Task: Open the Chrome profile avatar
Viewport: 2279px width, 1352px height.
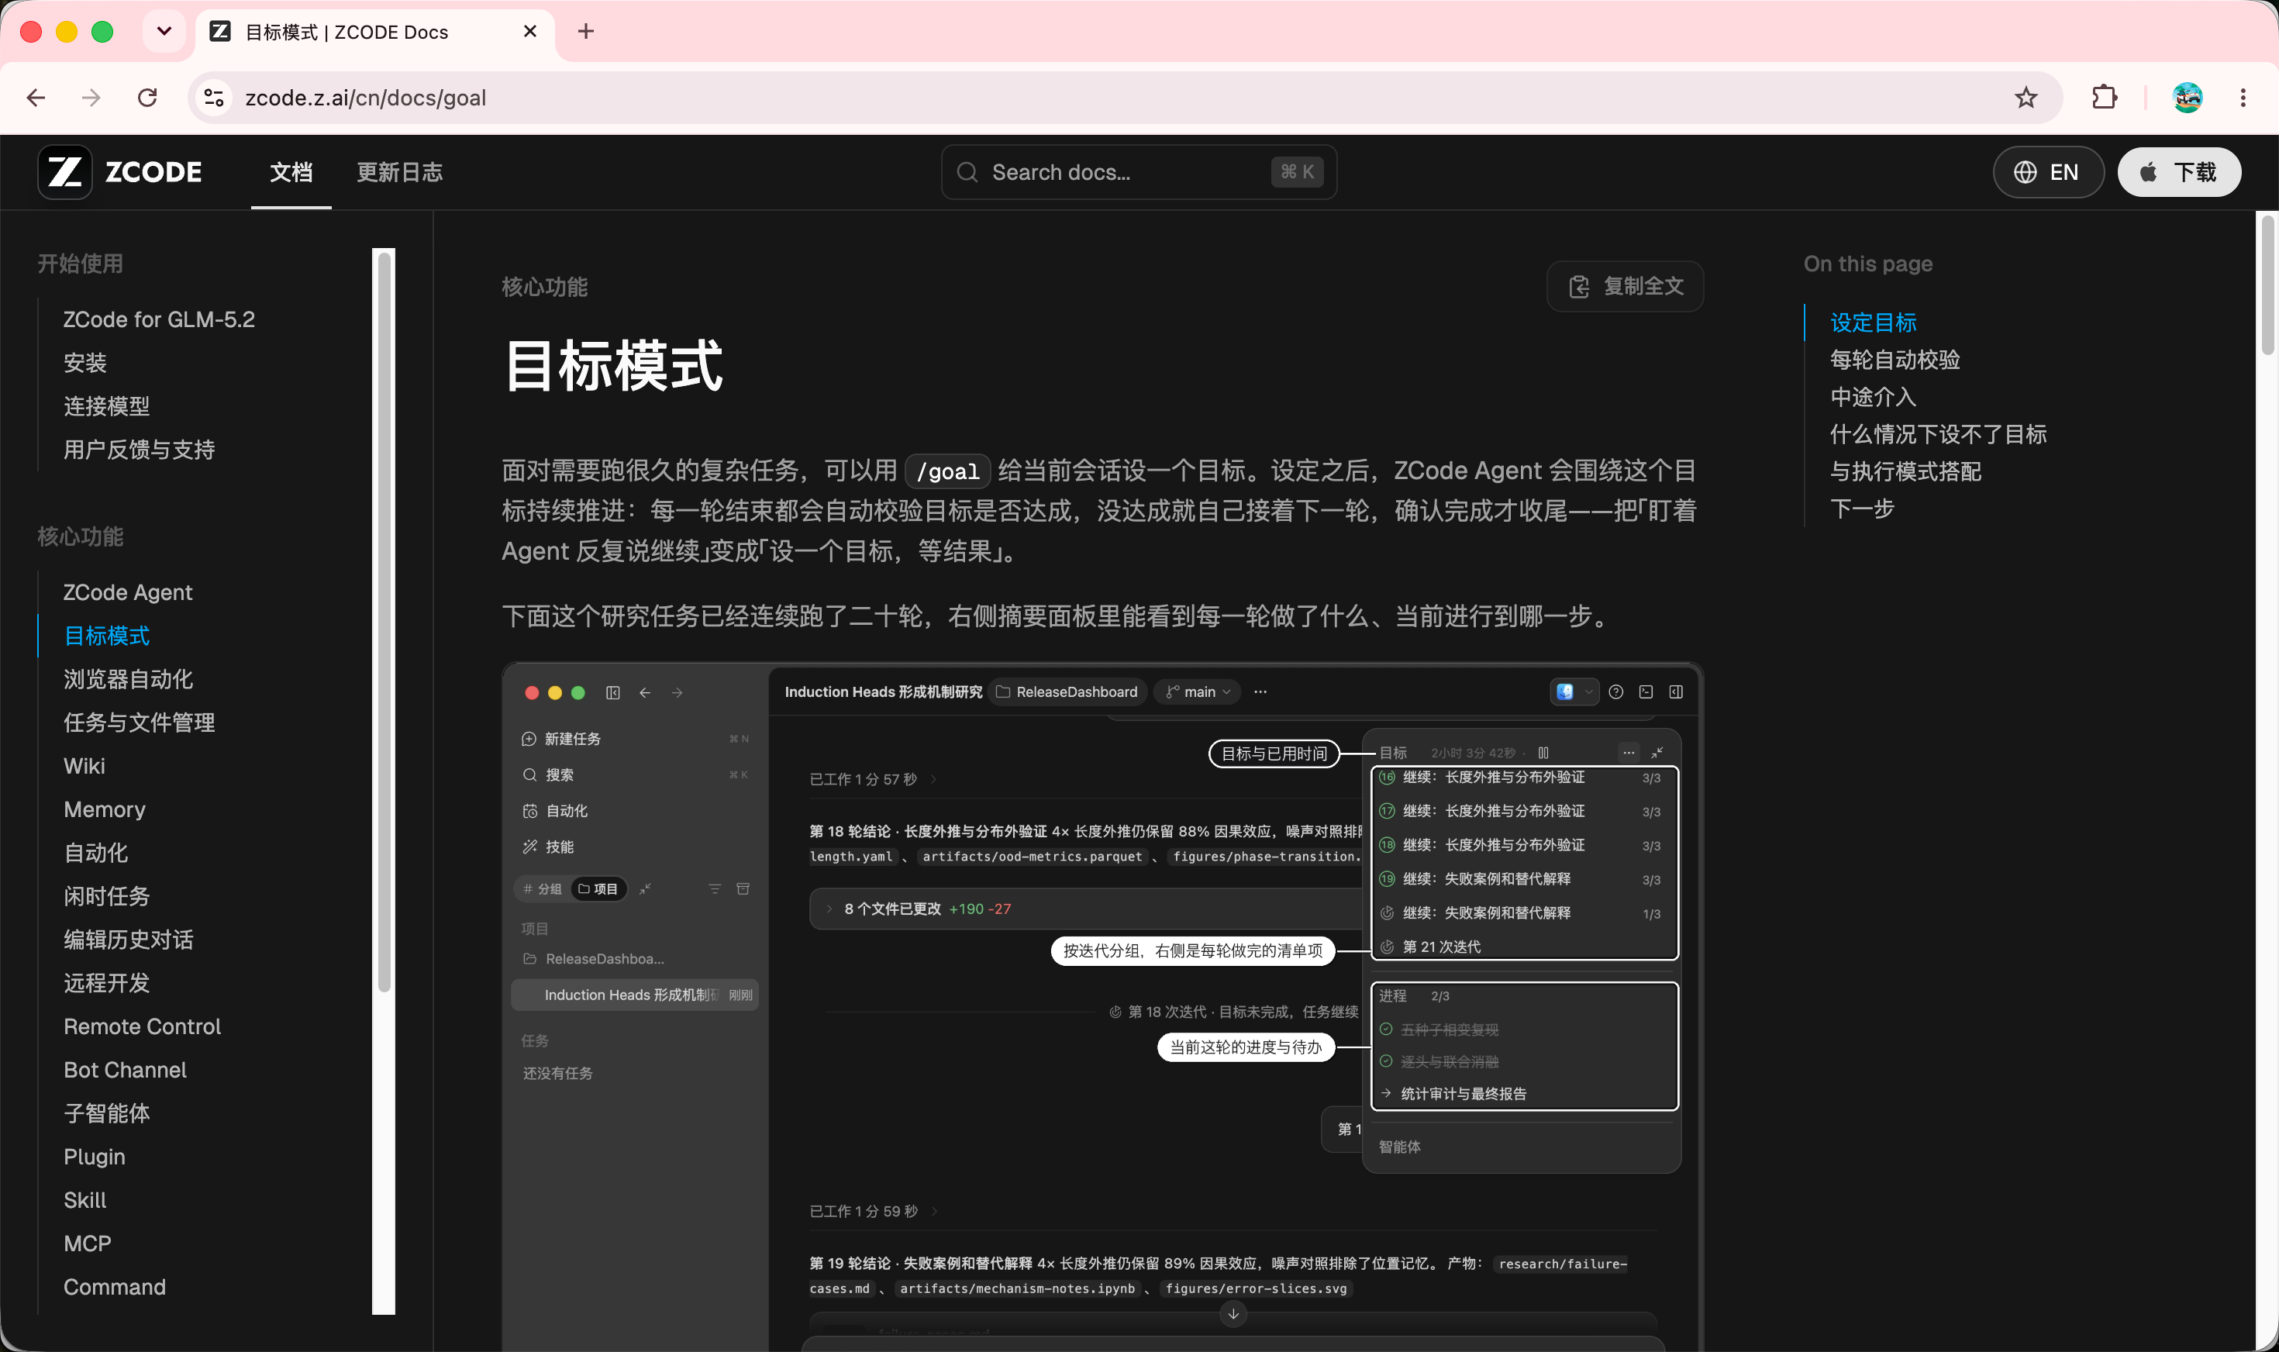Action: (x=2187, y=98)
